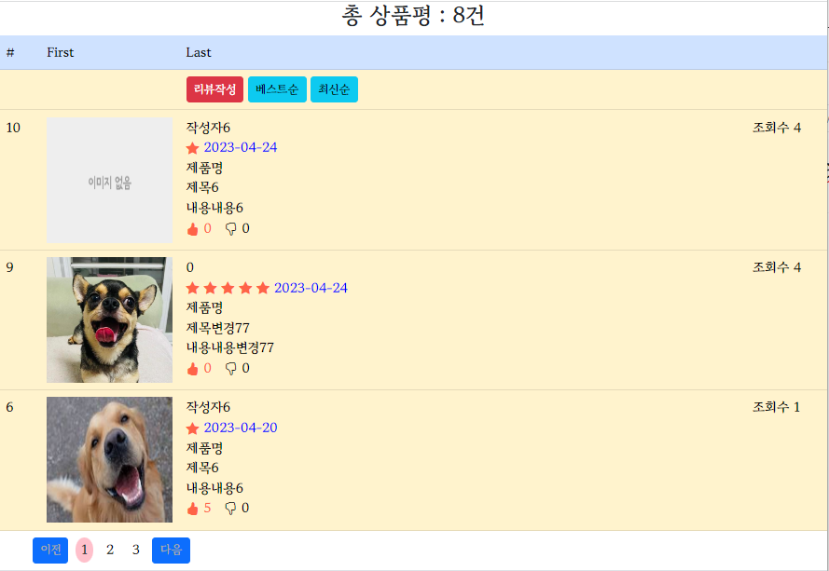Click the red 리뷰작성 button
This screenshot has width=829, height=571.
(x=214, y=89)
